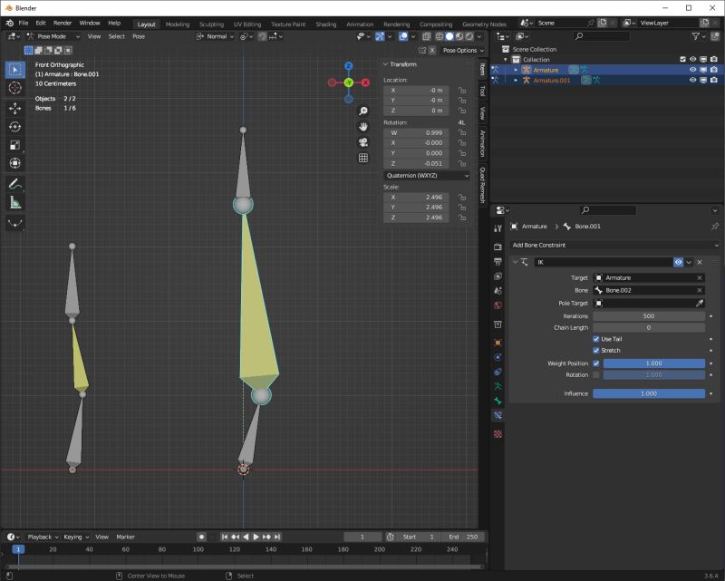Disable the Stretch option in the IK constraint
725x581 pixels.
point(598,351)
